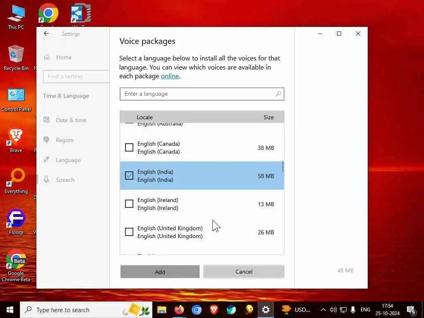Click the Settings gear taskbar icon
This screenshot has width=424, height=318.
(265, 310)
